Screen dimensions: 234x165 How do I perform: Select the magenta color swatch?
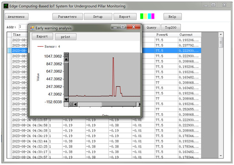153,16
